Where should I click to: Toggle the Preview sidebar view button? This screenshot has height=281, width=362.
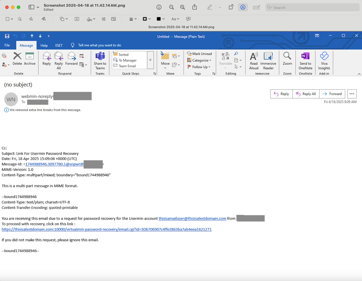coord(31,7)
